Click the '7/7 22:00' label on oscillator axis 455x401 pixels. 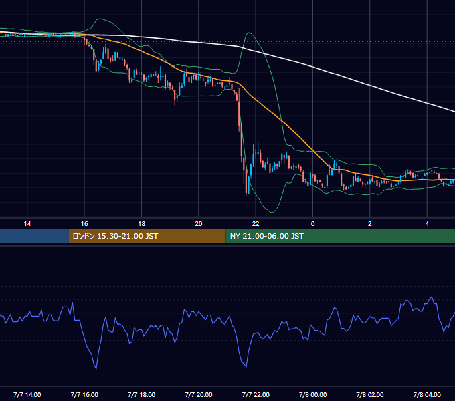(256, 394)
